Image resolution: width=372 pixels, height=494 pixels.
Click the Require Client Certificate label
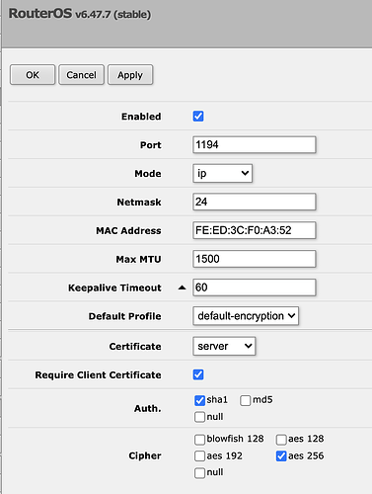tap(98, 375)
